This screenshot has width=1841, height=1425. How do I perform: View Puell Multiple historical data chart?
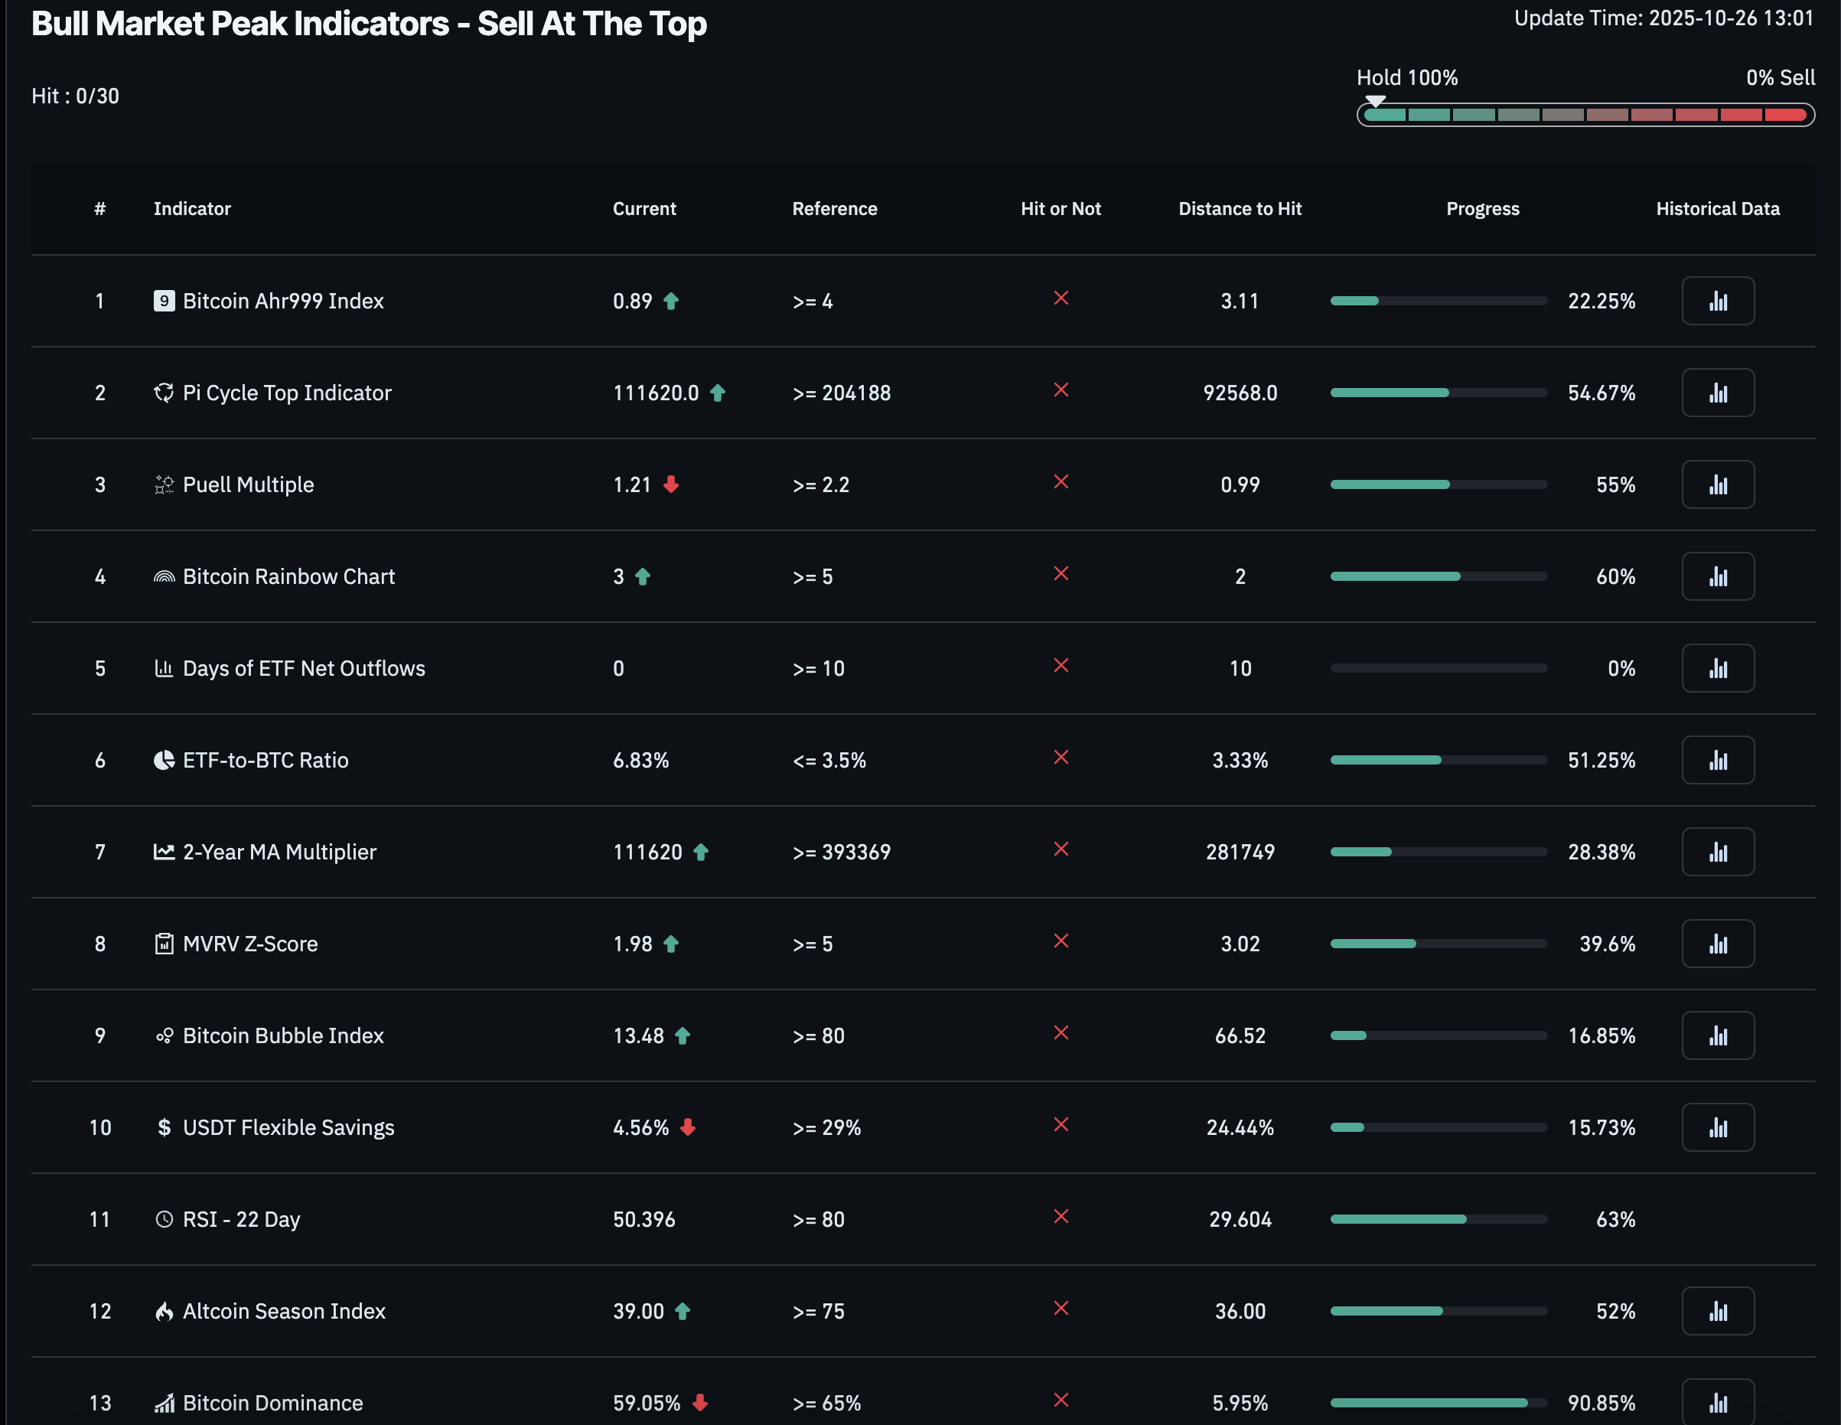point(1717,485)
